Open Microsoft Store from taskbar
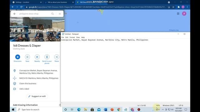This screenshot has width=200, height=112. click(92, 110)
